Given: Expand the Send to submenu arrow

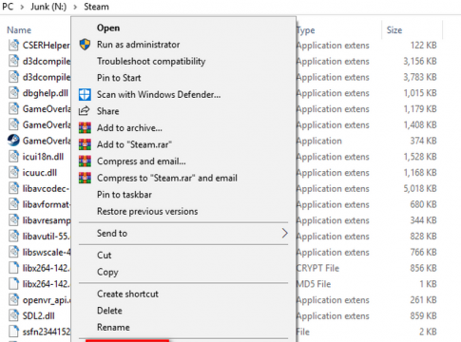Looking at the screenshot, I should (284, 234).
